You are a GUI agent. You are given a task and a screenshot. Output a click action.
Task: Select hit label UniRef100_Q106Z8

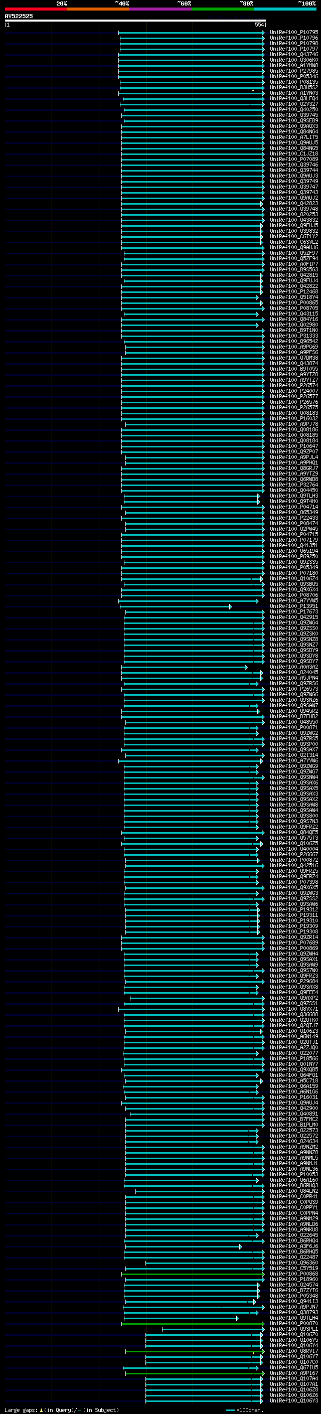[x=293, y=1389]
